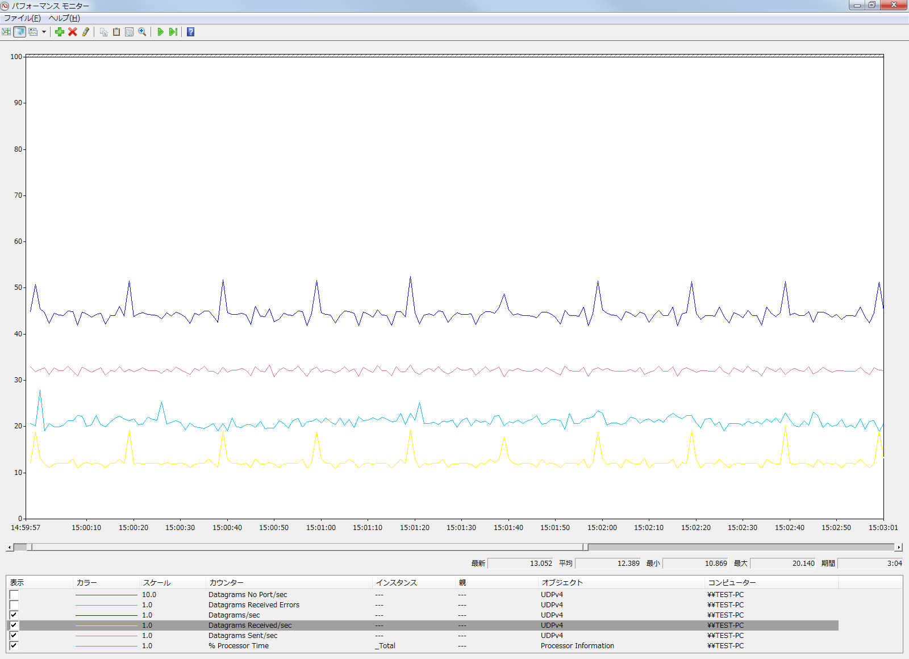Viewport: 909px width, 659px height.
Task: Delete selected counter with red X
Action: point(72,32)
